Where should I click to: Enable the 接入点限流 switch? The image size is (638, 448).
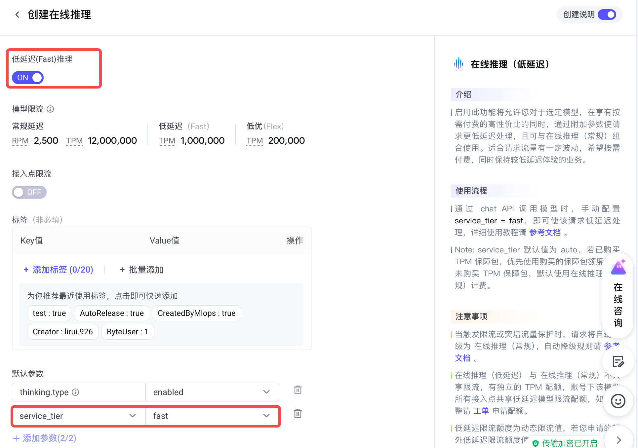click(x=29, y=192)
